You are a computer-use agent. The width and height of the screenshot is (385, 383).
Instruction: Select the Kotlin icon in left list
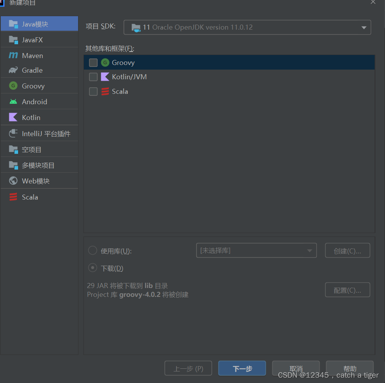[13, 117]
